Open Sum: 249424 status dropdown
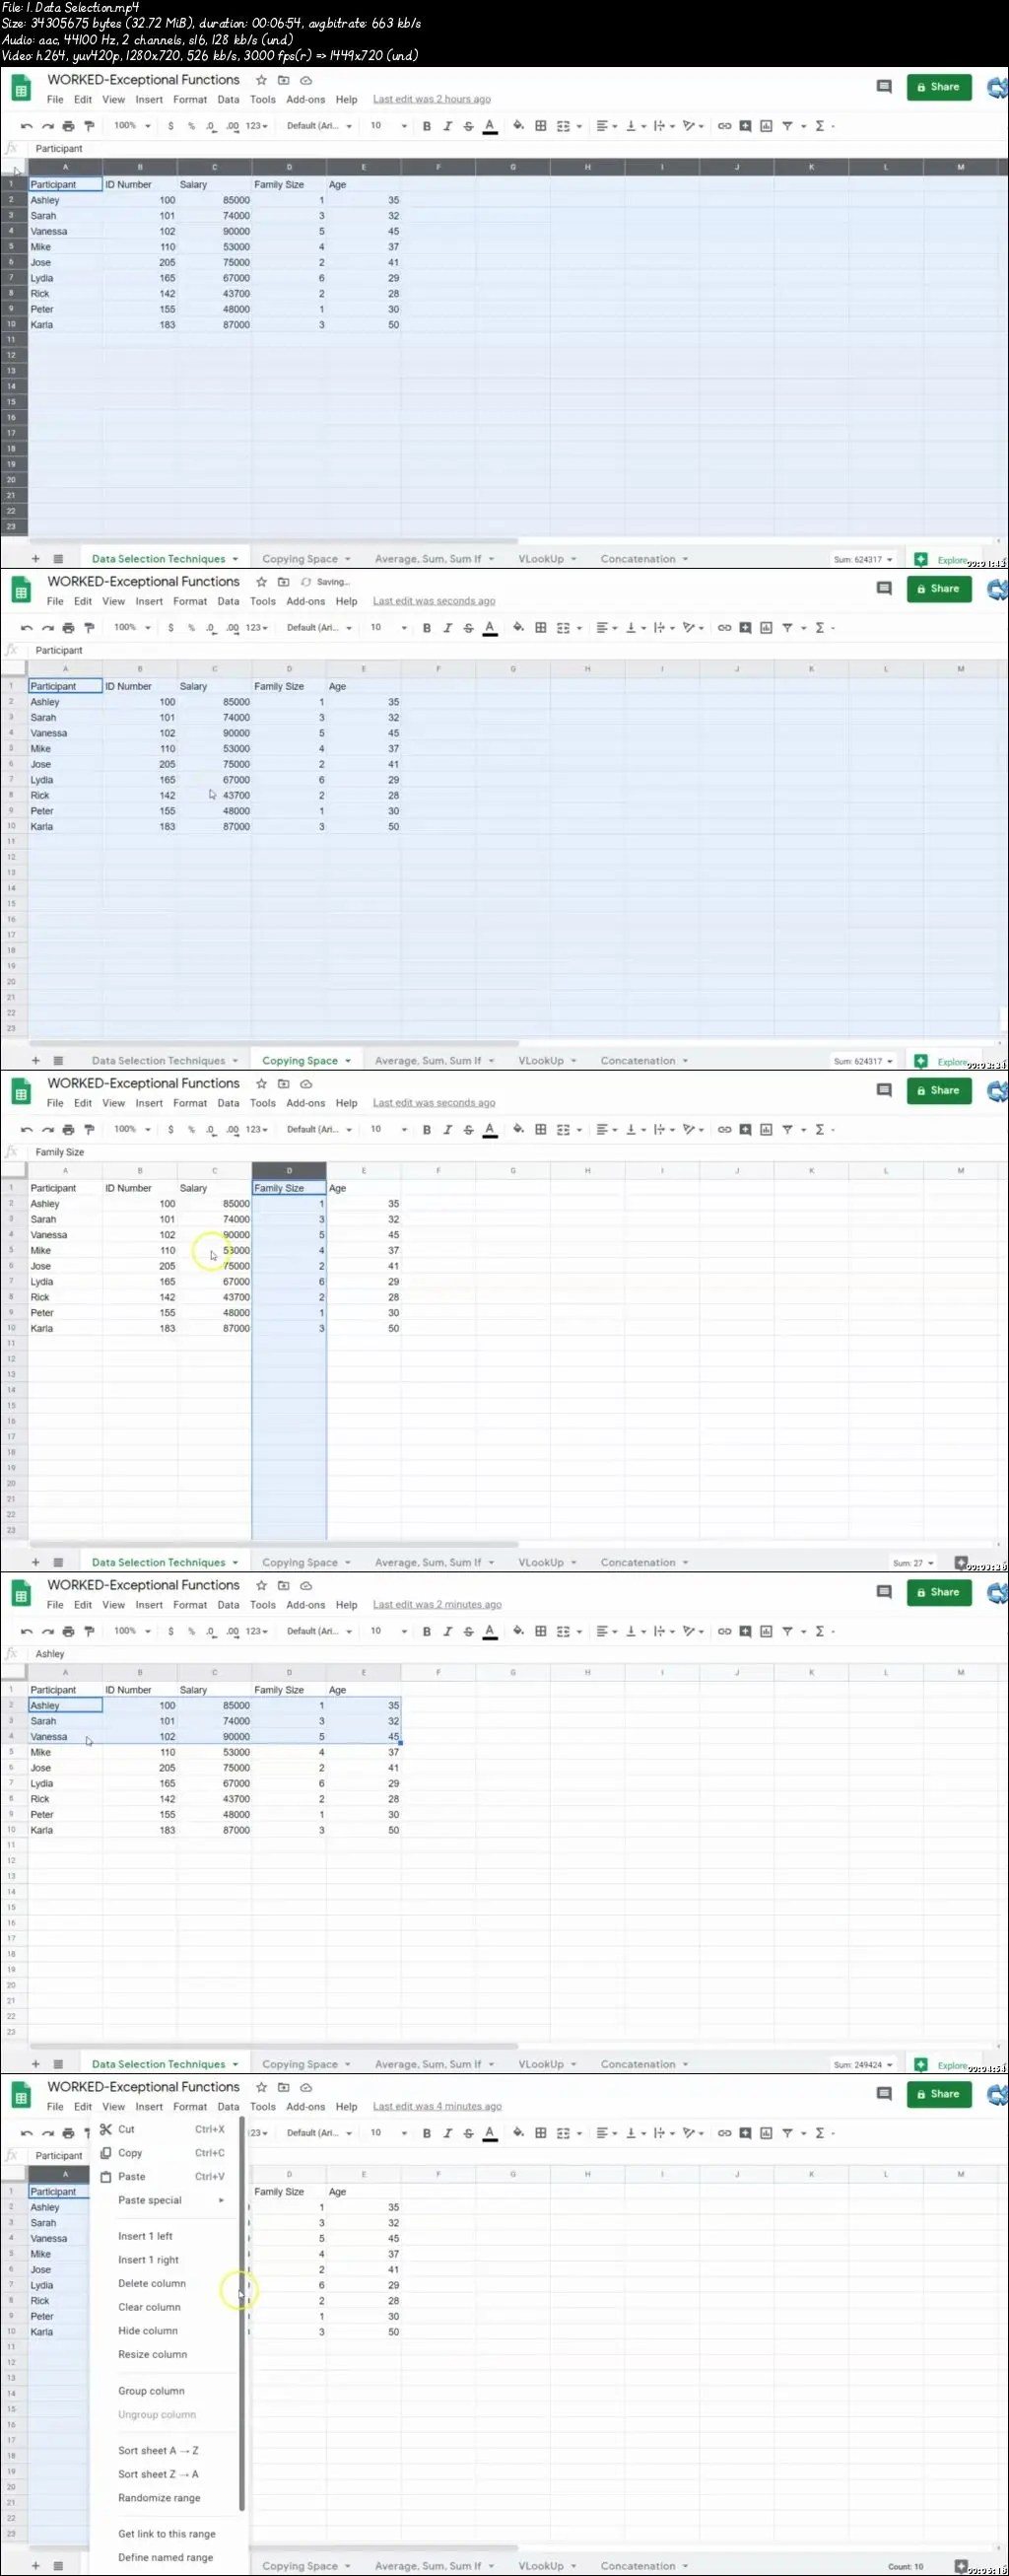The height and width of the screenshot is (2576, 1009). point(864,2065)
